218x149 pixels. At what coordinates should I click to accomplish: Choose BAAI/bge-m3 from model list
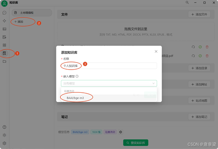click(109, 98)
